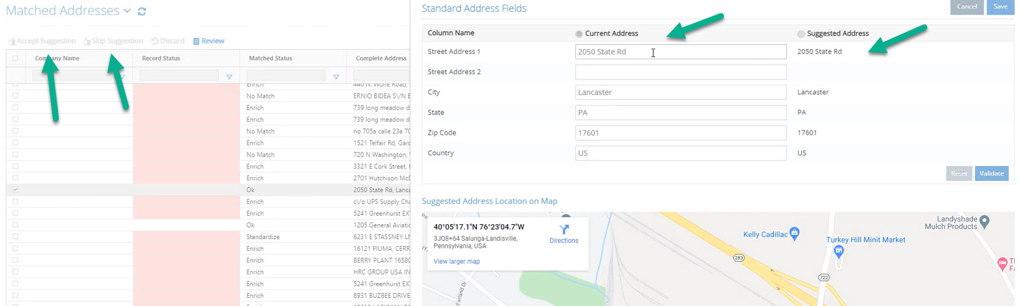This screenshot has width=1020, height=306.
Task: Click the Street Address 2 input field
Action: (x=681, y=72)
